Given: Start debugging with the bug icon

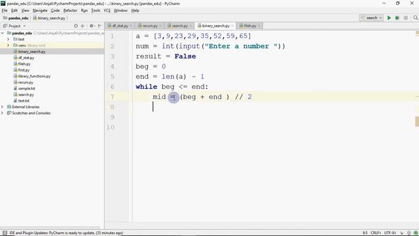Looking at the screenshot, I should tap(397, 18).
